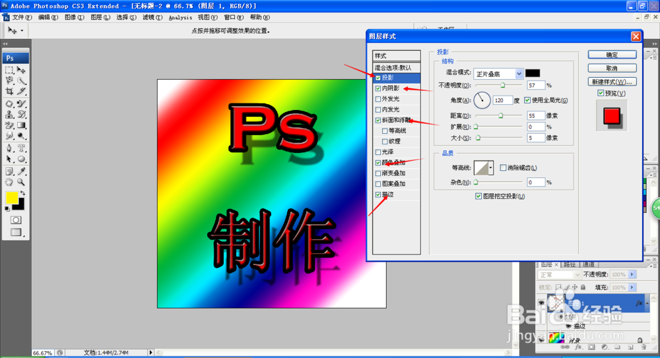Toggle 投影 drop shadow checkbox
Image resolution: width=660 pixels, height=358 pixels.
378,78
